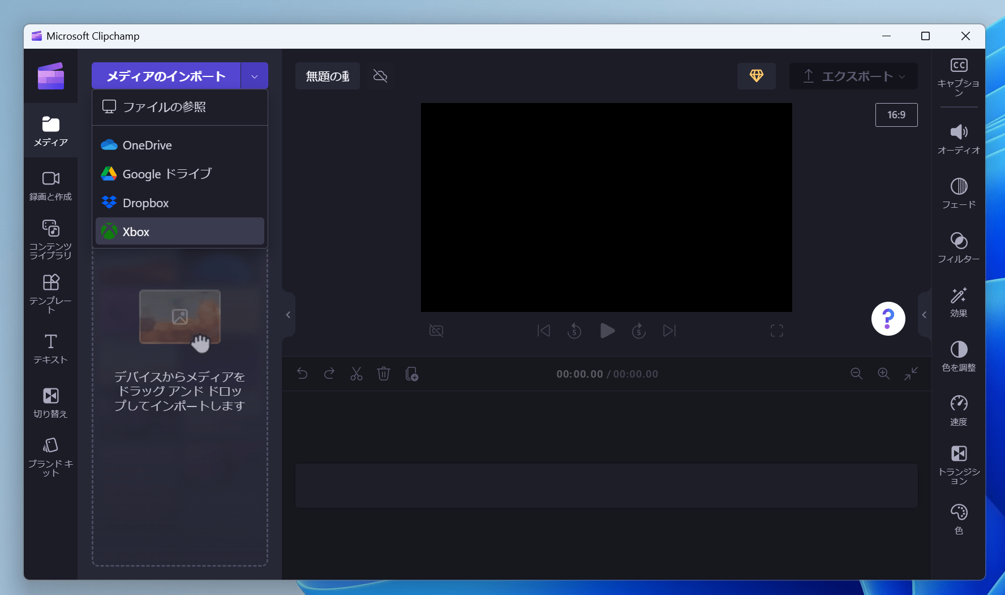Open the オーディオ properties panel
This screenshot has height=595, width=1005.
tap(959, 139)
